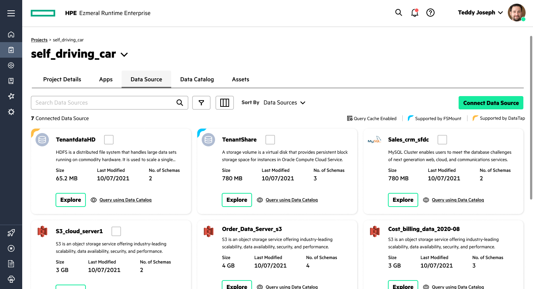Screen dimensions: 533x289
Task: Click Teddy Joseph's avatar photo
Action: point(517,13)
